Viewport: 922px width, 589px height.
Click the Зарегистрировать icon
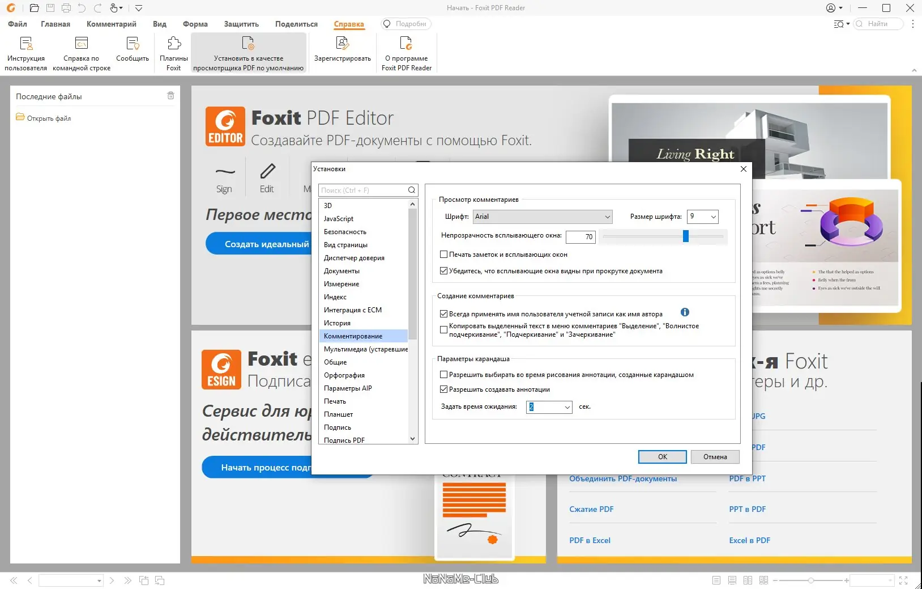(x=342, y=44)
